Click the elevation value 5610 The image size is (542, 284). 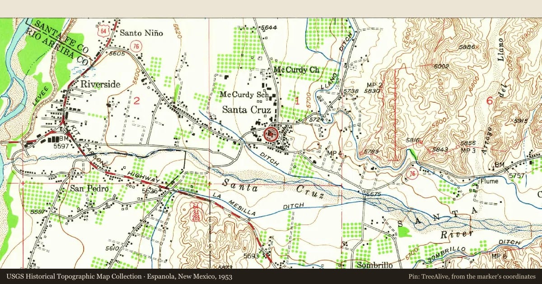[112, 248]
